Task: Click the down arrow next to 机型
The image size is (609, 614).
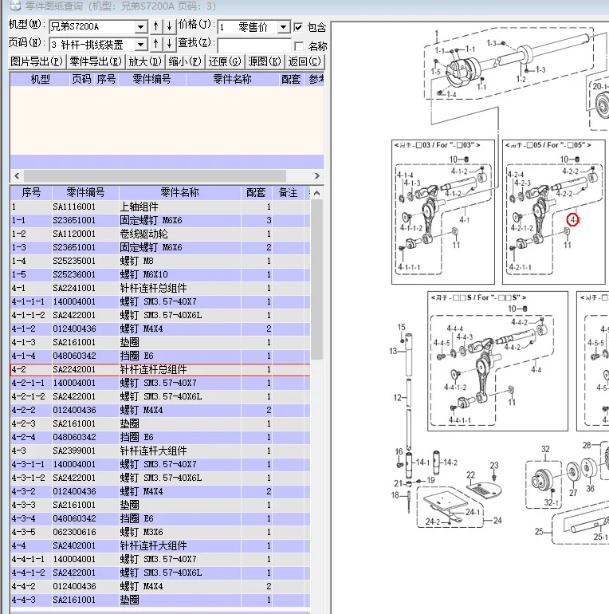Action: click(x=170, y=26)
